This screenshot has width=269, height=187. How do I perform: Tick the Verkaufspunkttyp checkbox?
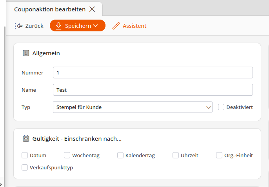(25, 167)
